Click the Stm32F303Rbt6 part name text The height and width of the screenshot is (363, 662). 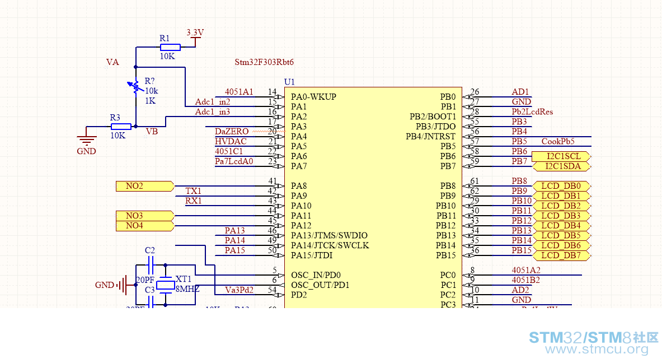click(264, 62)
